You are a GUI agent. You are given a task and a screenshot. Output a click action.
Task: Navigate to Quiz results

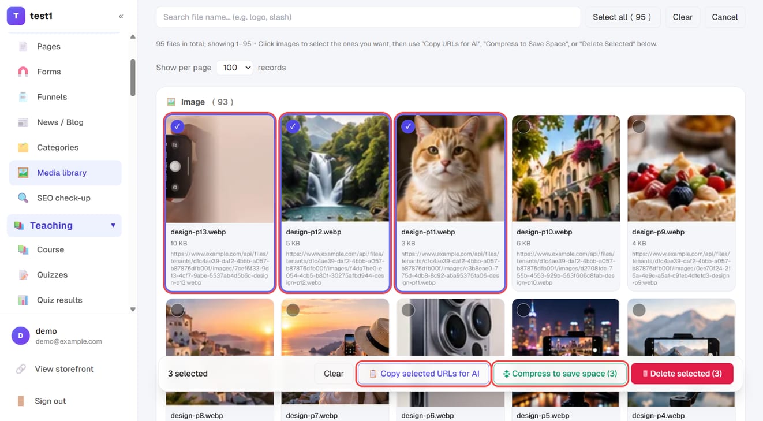tap(65, 300)
